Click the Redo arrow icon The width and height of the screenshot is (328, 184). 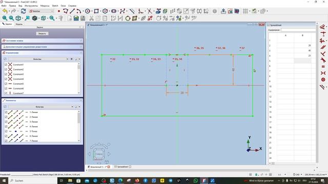coord(14,11)
